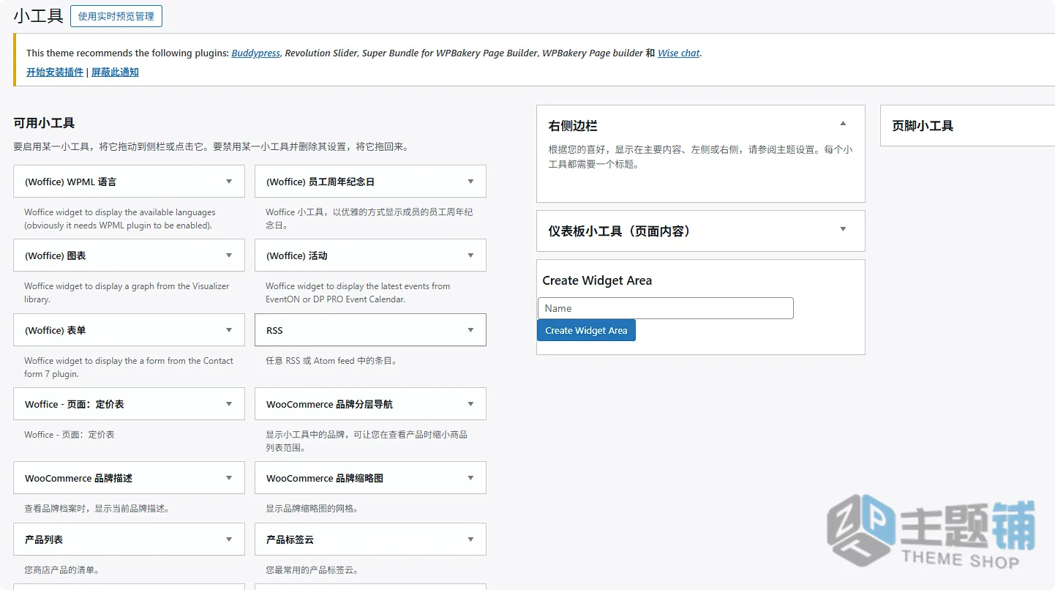1055x590 pixels.
Task: Expand the (Woffice) 图表 widget arrow
Action: coord(229,255)
